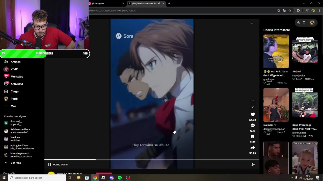Open the TikTok profile avatar menu

point(312,23)
